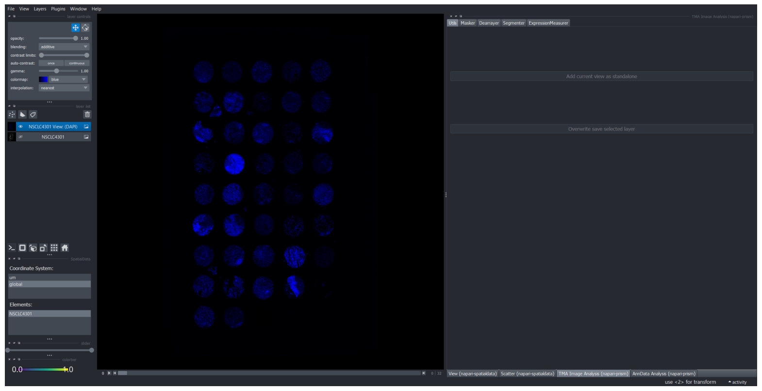Add a new labels layer
This screenshot has width=762, height=391.
33,114
